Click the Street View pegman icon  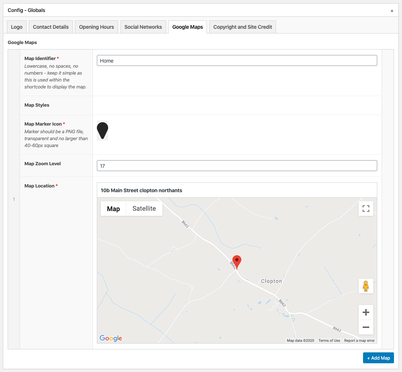(366, 286)
